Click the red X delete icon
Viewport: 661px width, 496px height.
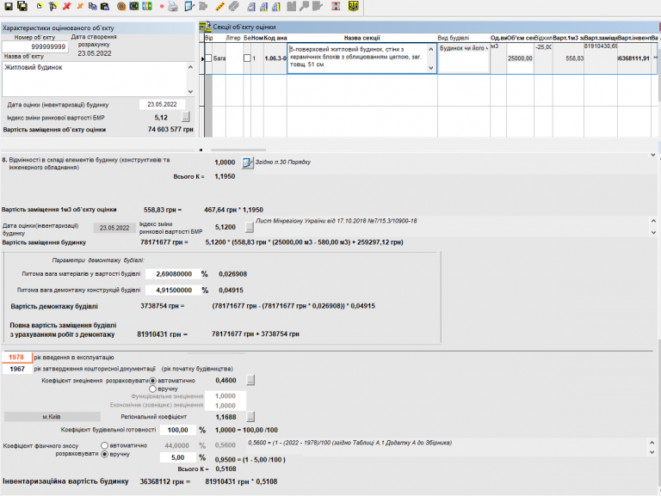point(66,6)
